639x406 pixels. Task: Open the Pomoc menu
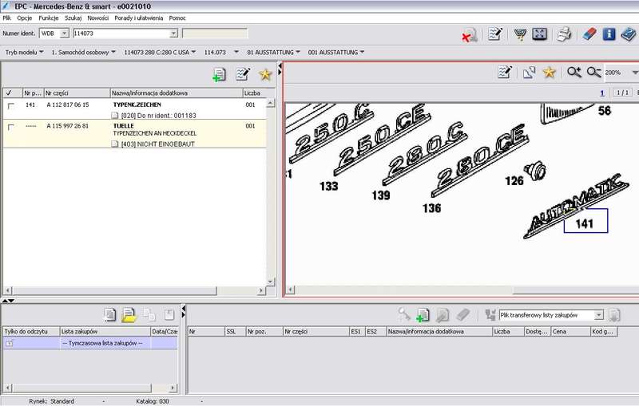pos(177,17)
